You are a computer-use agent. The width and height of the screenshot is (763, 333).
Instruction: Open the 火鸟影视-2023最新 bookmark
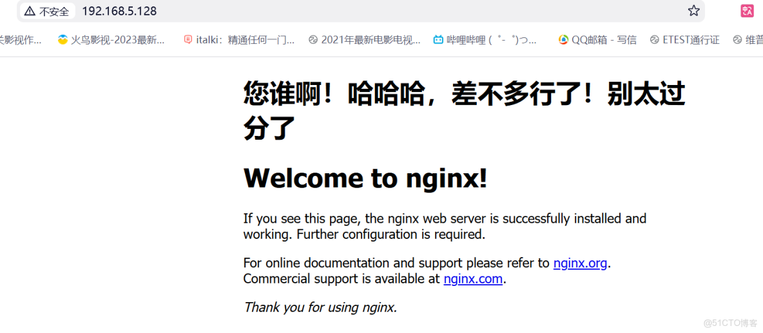click(111, 40)
